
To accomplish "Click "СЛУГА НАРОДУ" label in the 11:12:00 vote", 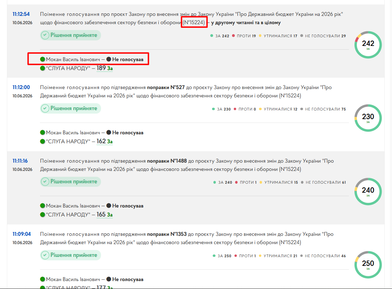I will (x=68, y=142).
